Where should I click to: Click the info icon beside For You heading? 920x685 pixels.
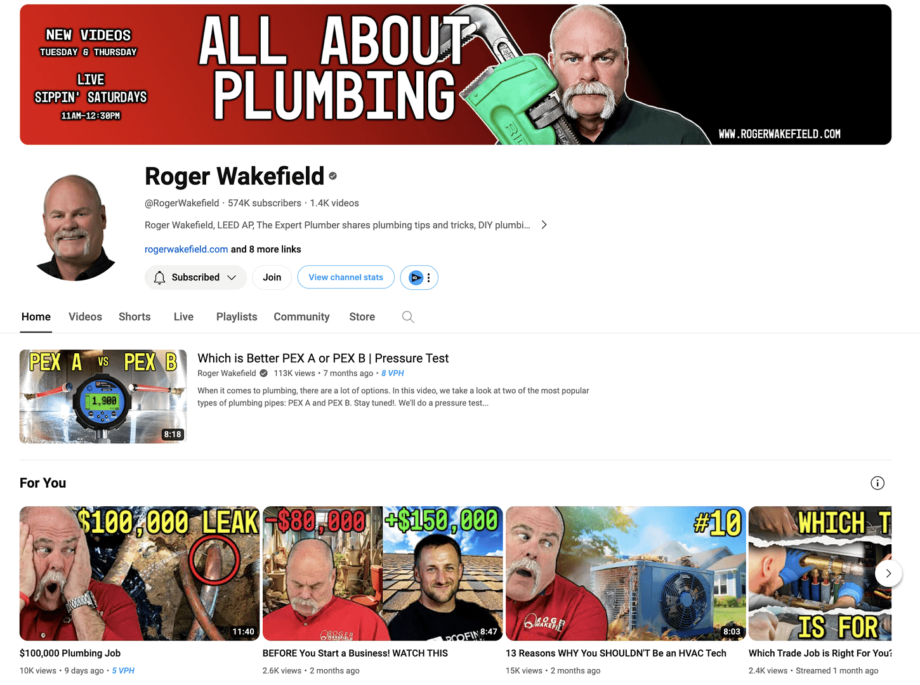click(x=877, y=483)
